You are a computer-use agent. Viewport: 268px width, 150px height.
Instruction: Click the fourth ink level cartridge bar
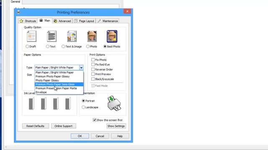coord(68,104)
